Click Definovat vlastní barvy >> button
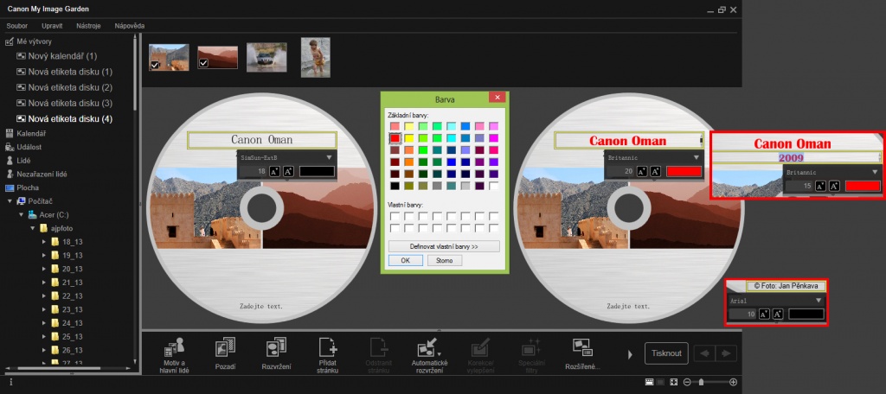886x394 pixels. point(444,246)
